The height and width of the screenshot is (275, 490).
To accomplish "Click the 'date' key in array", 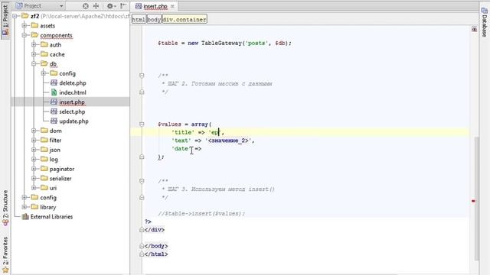I will pos(181,149).
